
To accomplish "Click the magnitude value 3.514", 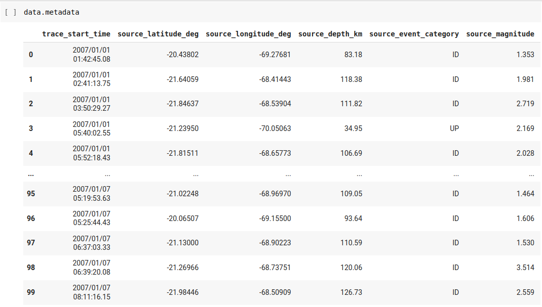I will (x=525, y=268).
